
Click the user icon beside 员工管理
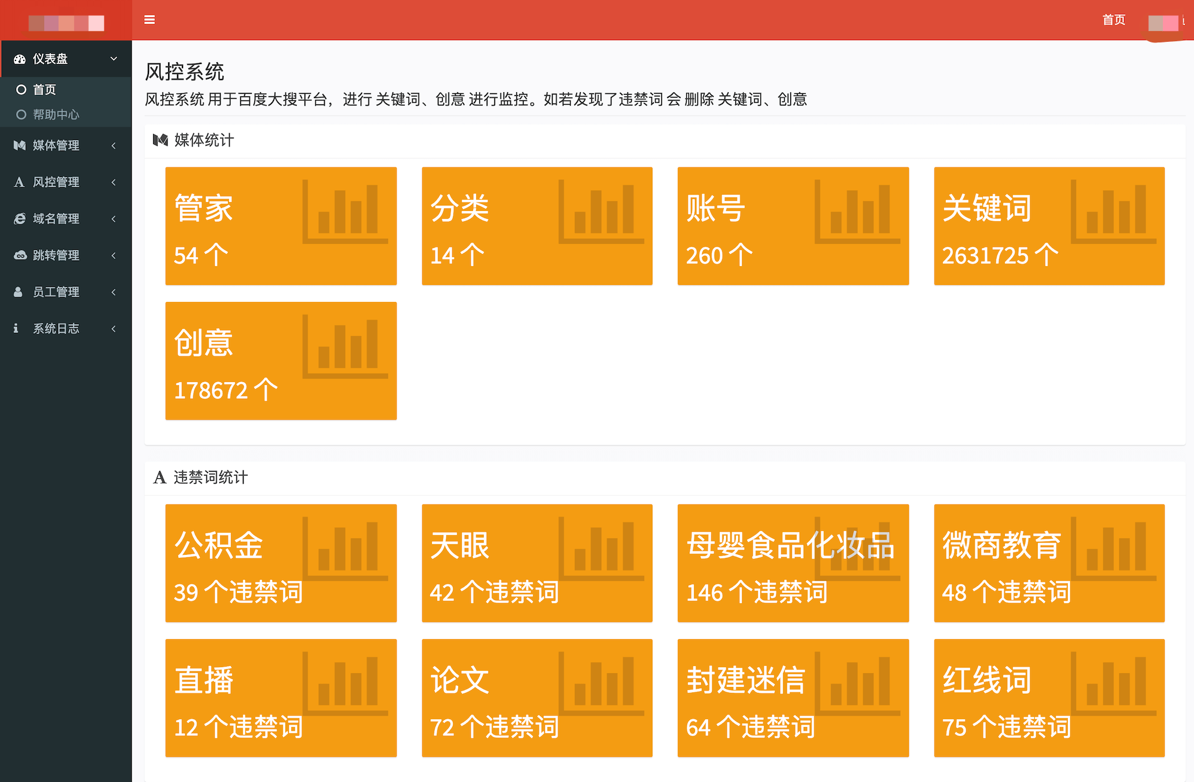tap(18, 292)
